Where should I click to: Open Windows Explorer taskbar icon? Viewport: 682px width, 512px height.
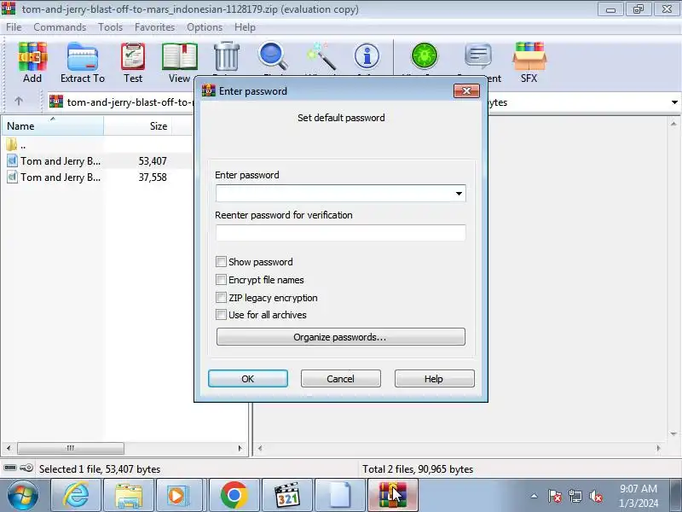click(129, 496)
